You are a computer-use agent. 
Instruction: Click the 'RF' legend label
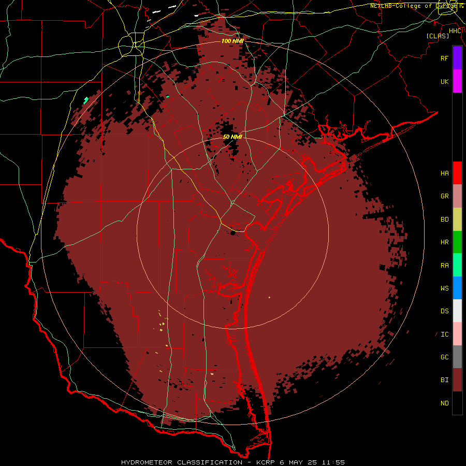tap(444, 59)
